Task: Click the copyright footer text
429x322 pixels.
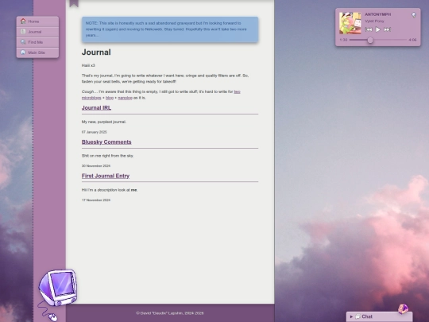Action: tap(170, 313)
